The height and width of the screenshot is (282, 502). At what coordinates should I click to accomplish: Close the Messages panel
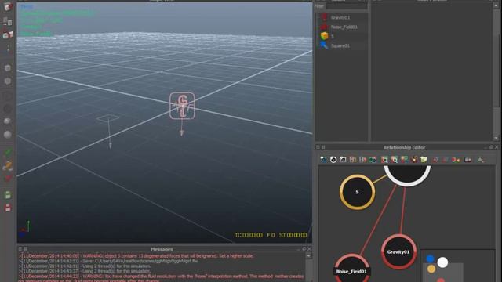pyautogui.click(x=309, y=249)
